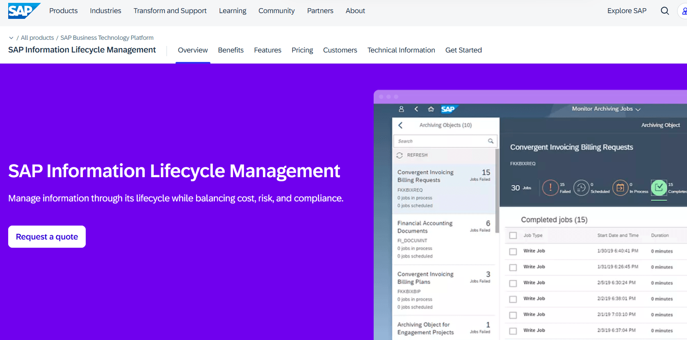This screenshot has height=340, width=687.
Task: Click the Start Date and Time column header
Action: 618,235
